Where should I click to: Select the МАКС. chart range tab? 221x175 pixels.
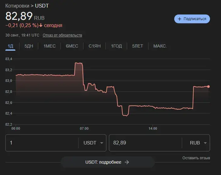[x=160, y=46]
